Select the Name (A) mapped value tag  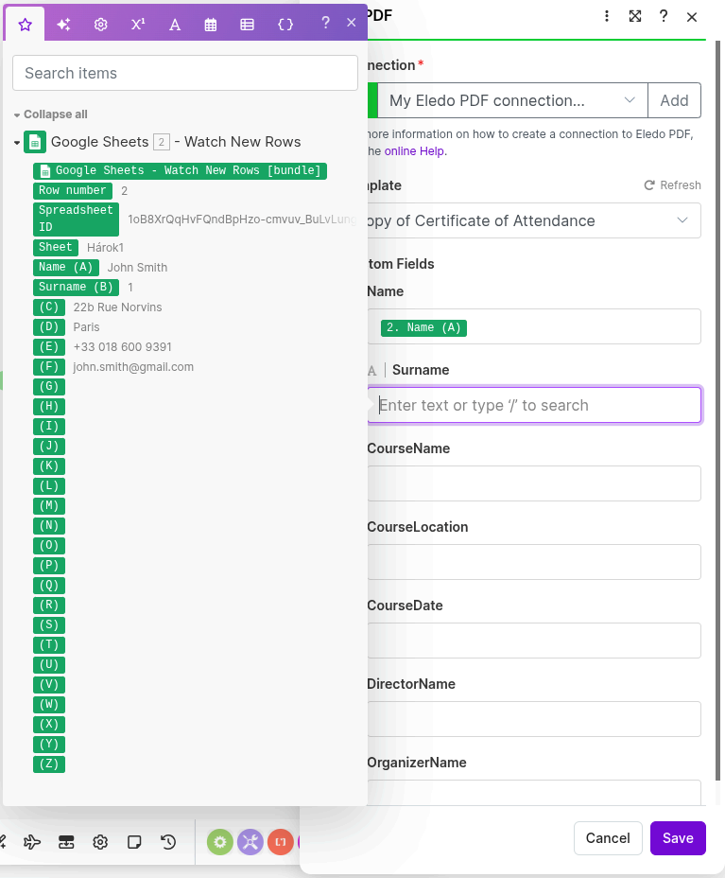click(423, 325)
